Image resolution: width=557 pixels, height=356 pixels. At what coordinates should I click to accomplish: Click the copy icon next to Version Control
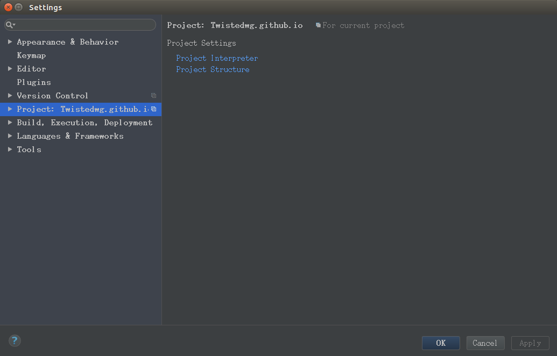point(153,96)
